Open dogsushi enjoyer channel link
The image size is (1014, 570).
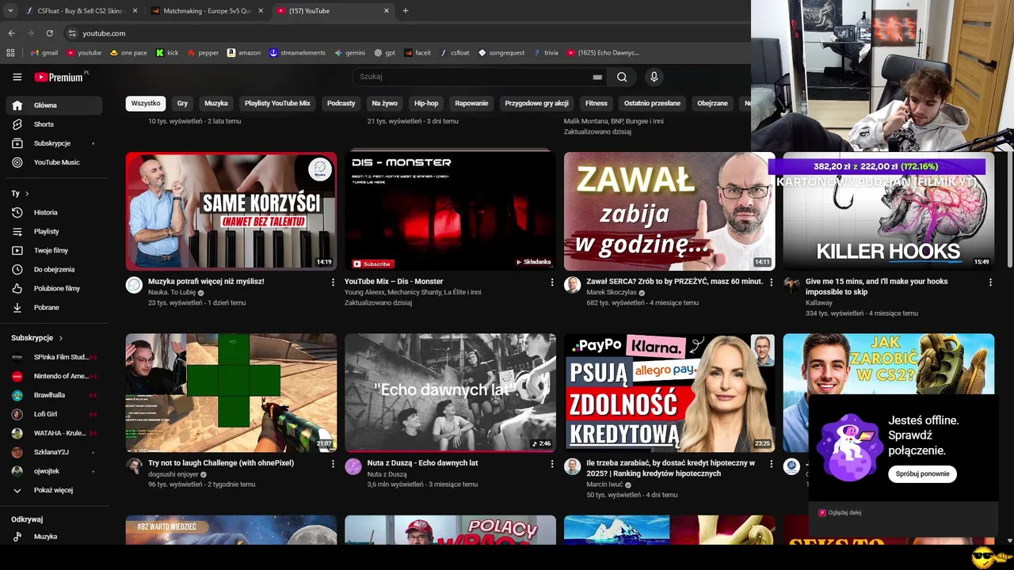click(174, 474)
